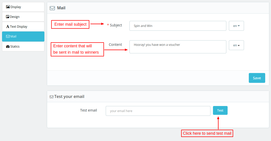
Task: Go to the Text Display tab
Action: (x=23, y=27)
